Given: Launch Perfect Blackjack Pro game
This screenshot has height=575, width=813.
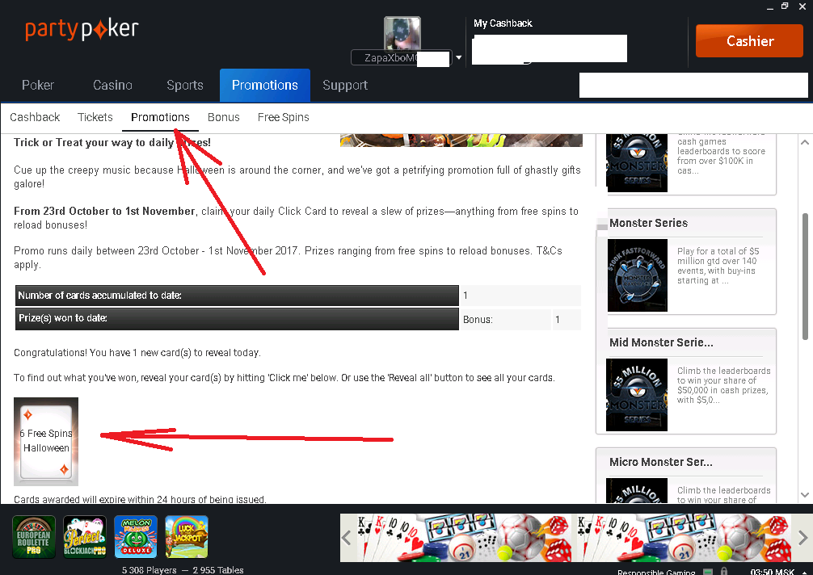Looking at the screenshot, I should (x=85, y=537).
